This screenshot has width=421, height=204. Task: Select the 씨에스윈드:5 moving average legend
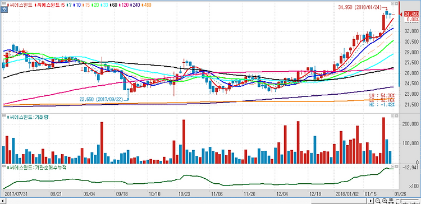49,5
